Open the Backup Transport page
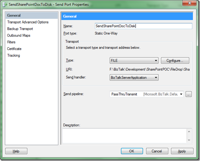This screenshot has height=161, width=200. 20,29
